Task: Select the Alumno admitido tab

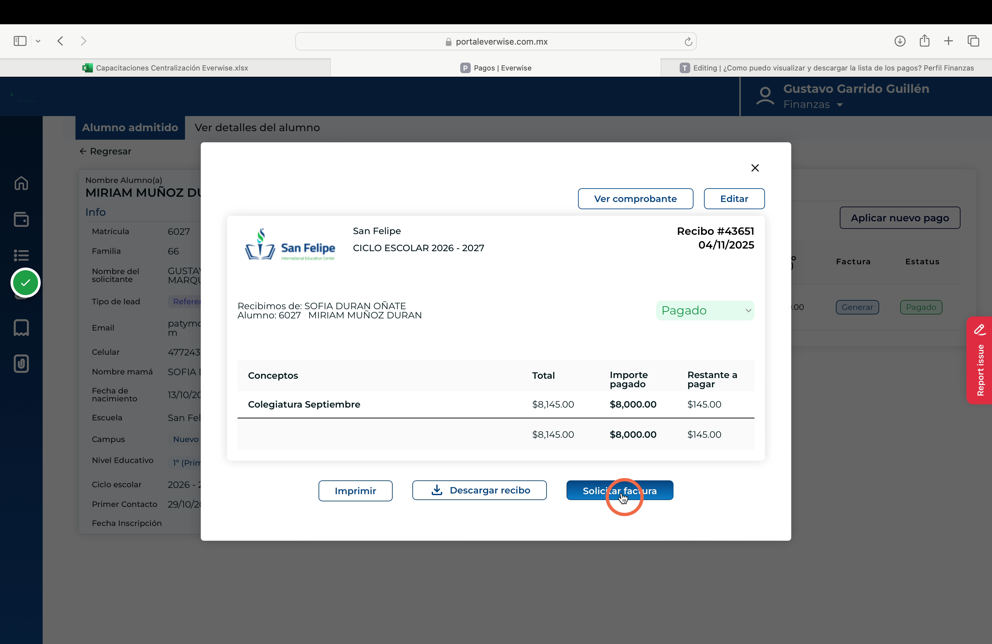Action: tap(130, 128)
